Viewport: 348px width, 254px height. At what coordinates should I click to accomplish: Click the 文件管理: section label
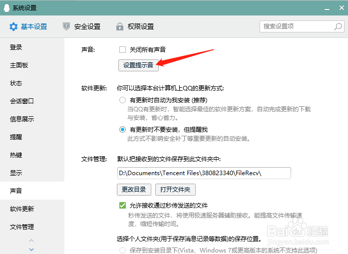coord(94,159)
